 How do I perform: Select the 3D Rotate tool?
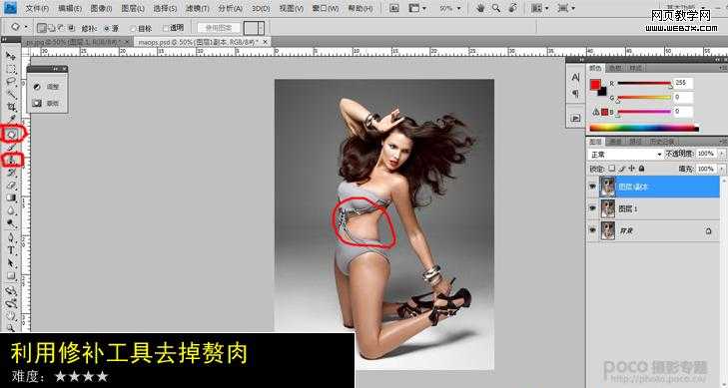click(11, 291)
